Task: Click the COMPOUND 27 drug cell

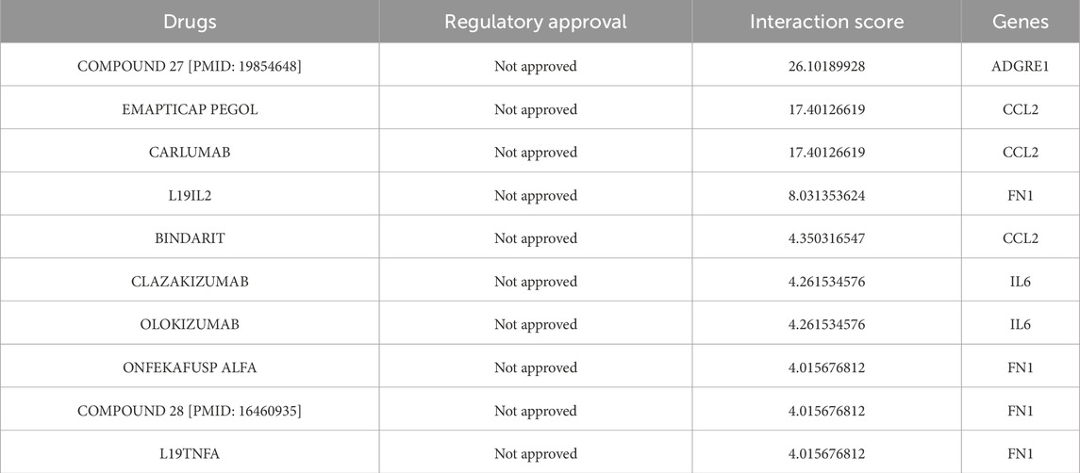Action: coord(190,66)
